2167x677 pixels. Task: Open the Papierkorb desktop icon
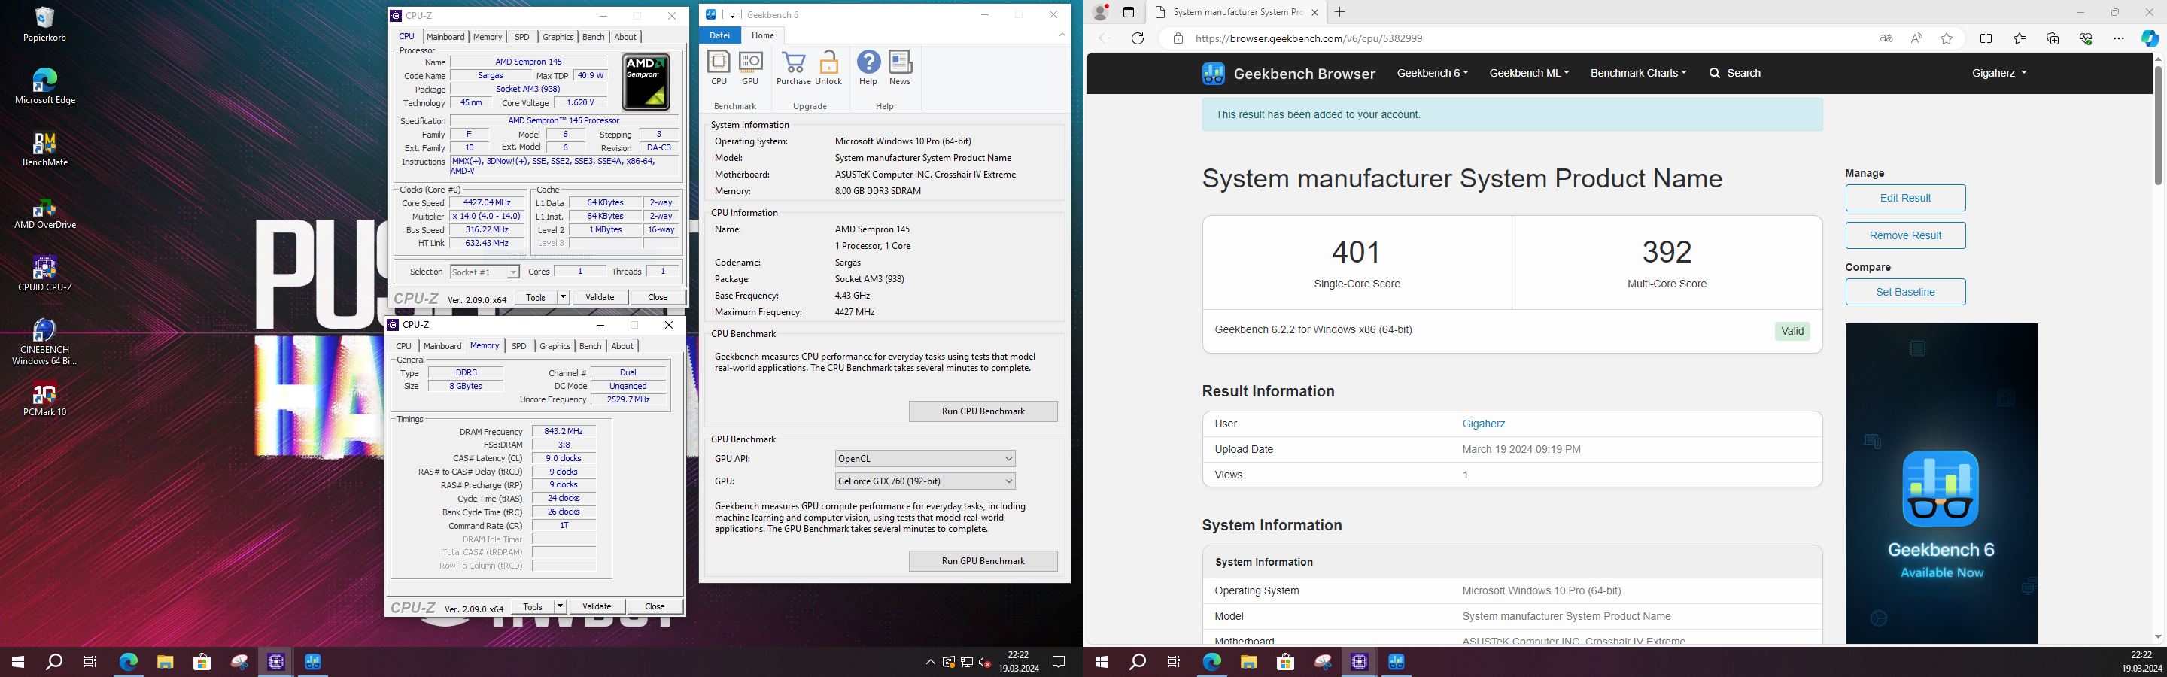(44, 23)
